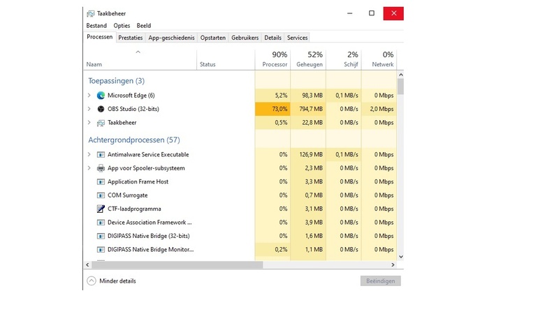Click the COM Surrogate icon
The image size is (559, 314).
[x=101, y=195]
